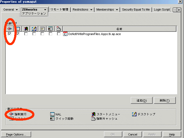Click the クイック起動 legend icon
184x138 pixels.
(x=52, y=119)
